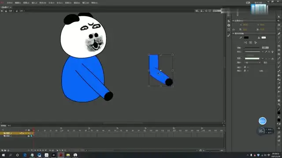Screen dimensions: 282x158
Task: Open the Transform panel icon
Action: 229,29
